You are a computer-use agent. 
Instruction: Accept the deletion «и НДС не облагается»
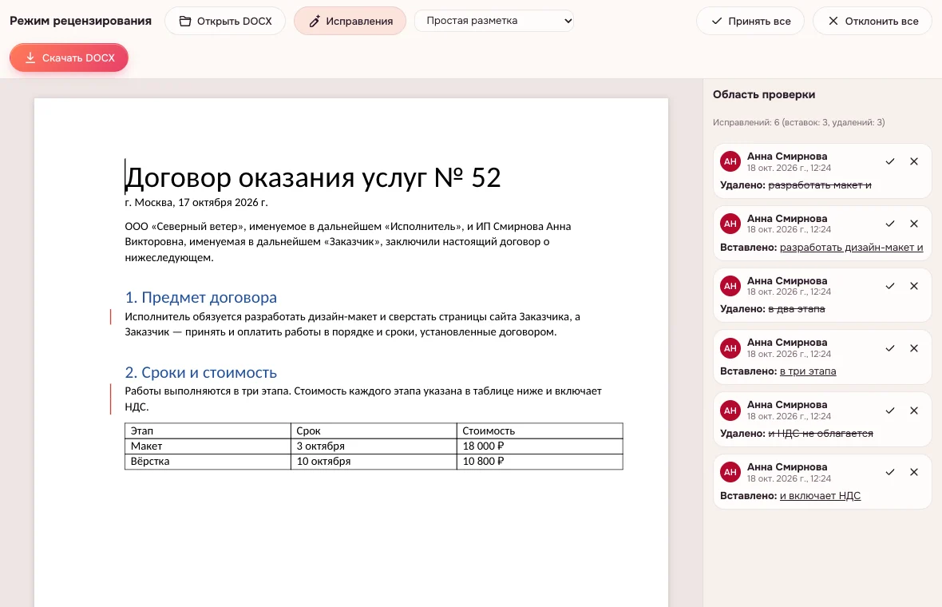[x=890, y=411]
